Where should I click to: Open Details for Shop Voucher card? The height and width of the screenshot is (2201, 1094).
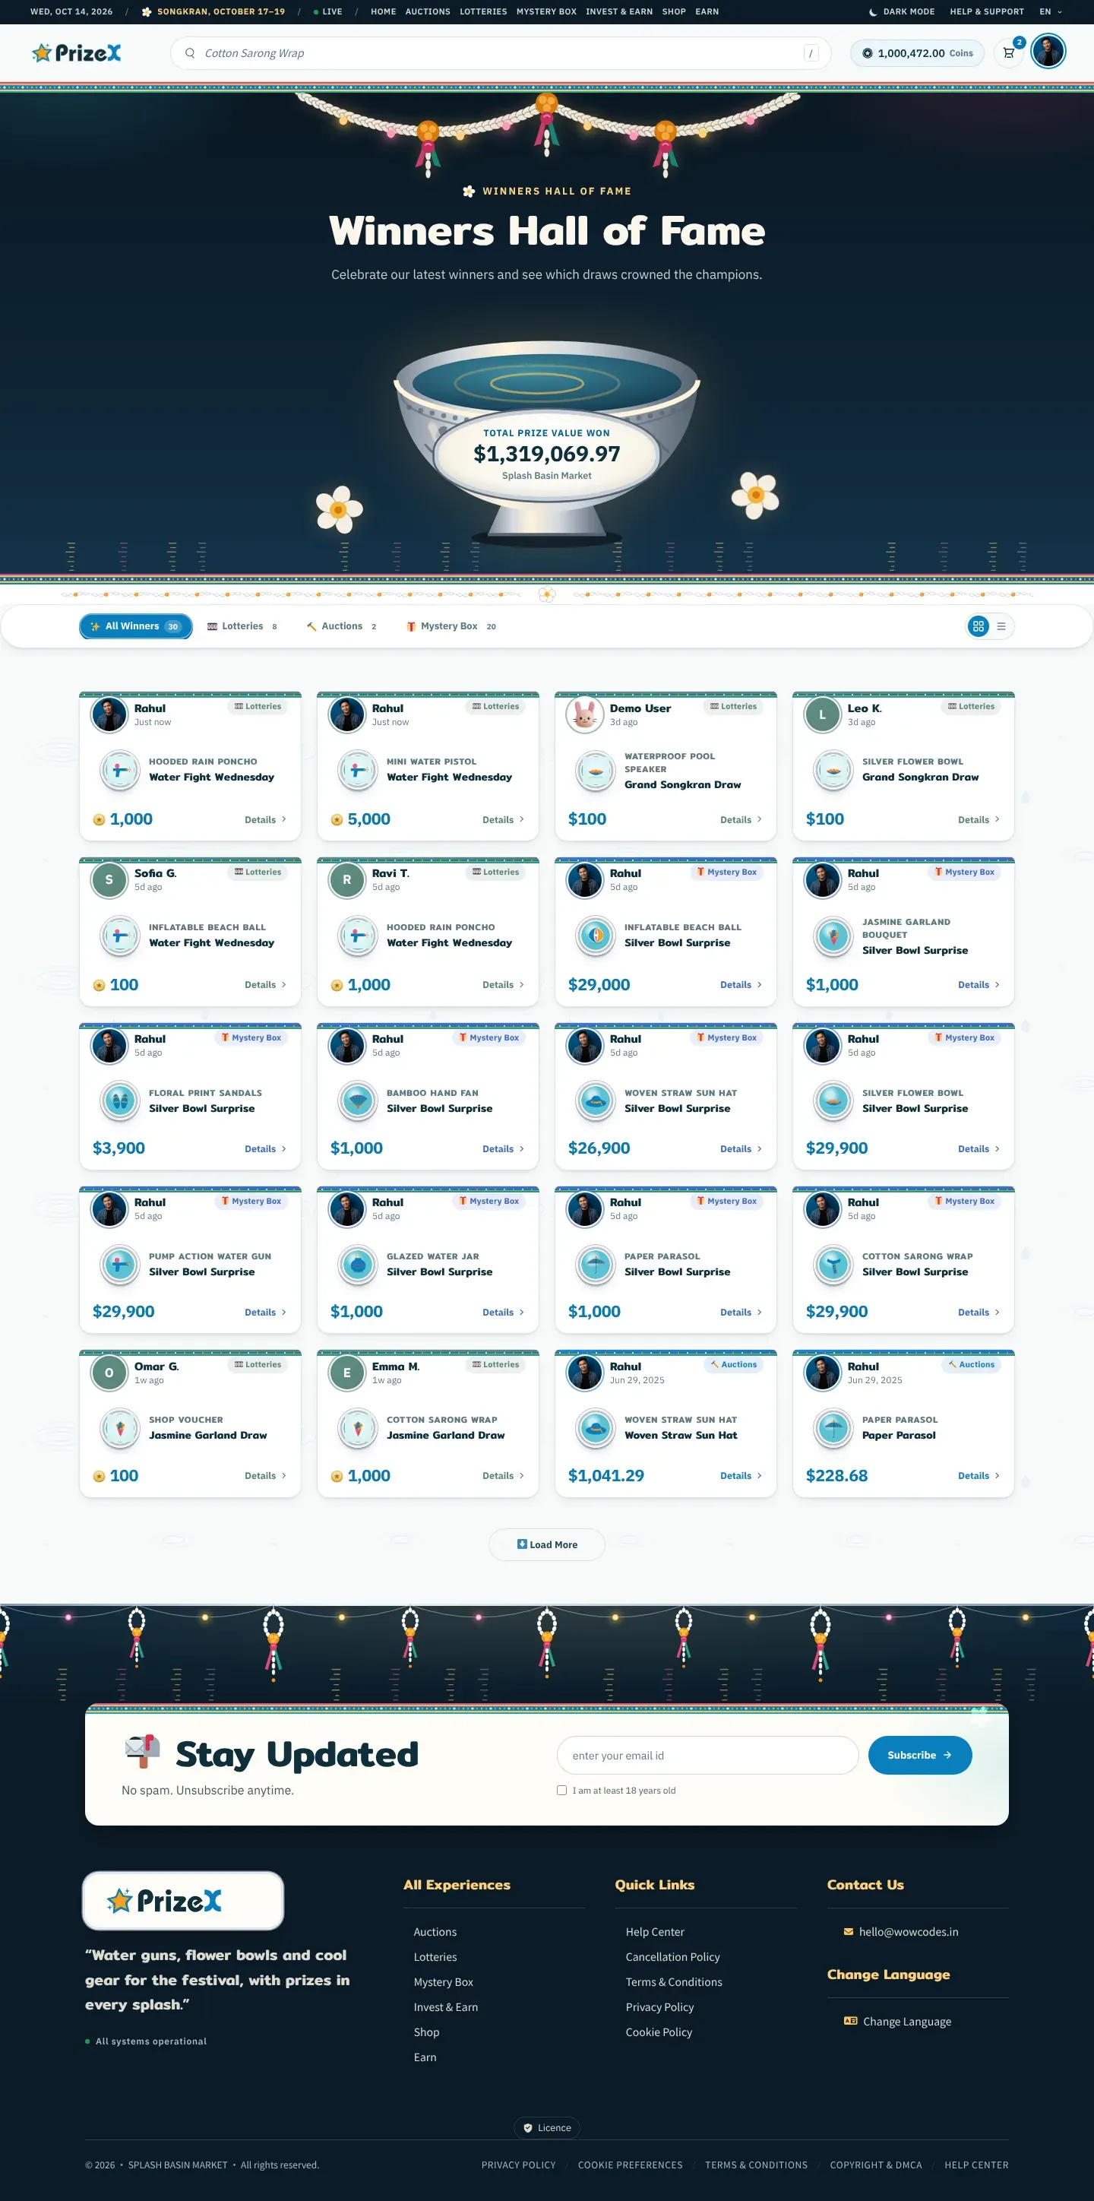pos(266,1476)
